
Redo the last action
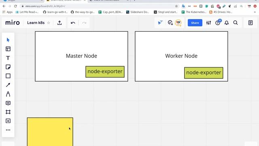[x=84, y=23]
